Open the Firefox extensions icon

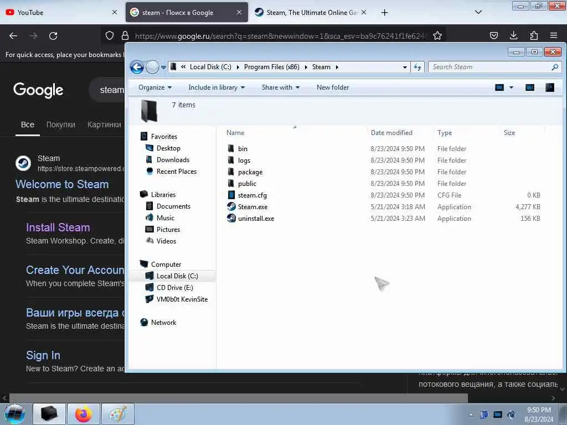coord(534,35)
